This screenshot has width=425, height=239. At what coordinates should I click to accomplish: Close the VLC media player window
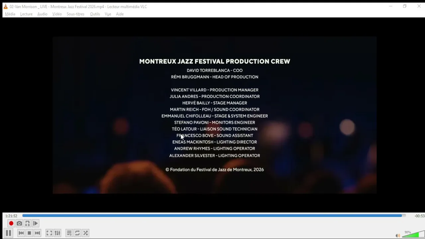tap(419, 6)
